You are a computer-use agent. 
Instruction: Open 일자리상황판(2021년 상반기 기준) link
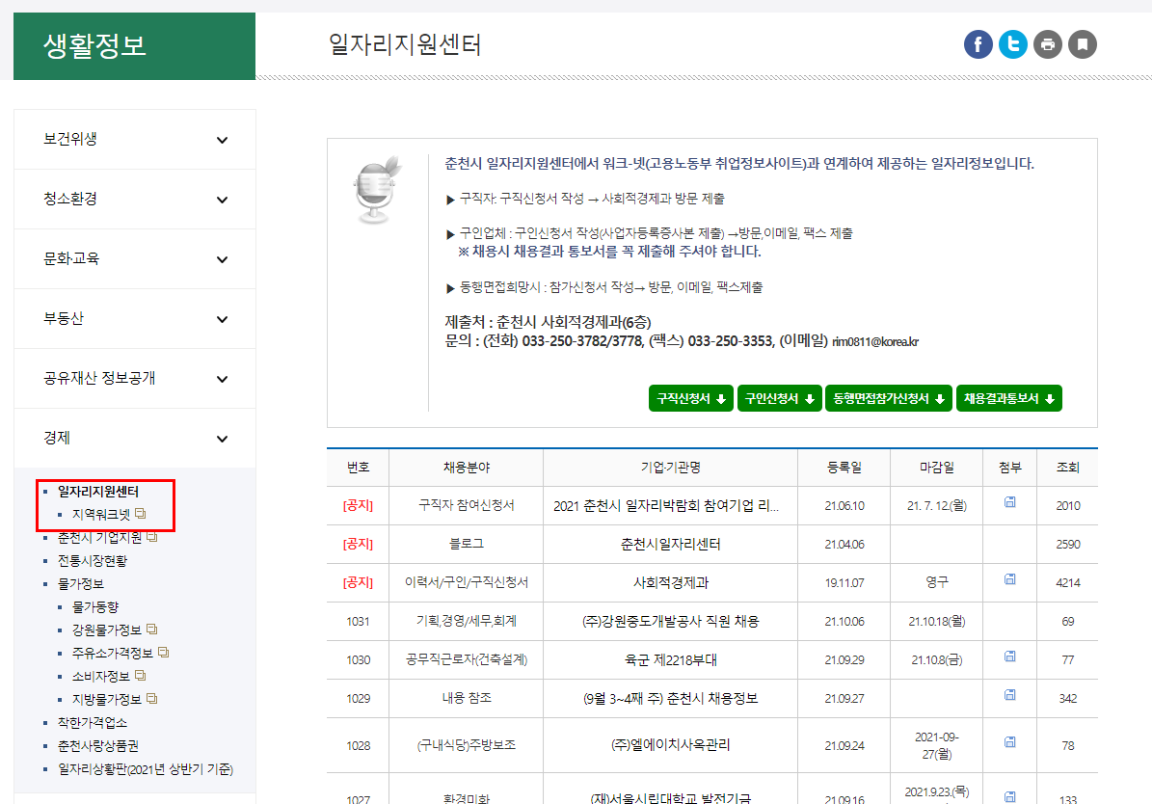pos(146,768)
